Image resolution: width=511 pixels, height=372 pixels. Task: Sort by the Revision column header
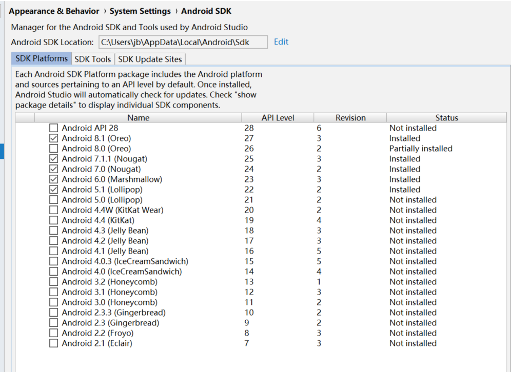click(350, 118)
